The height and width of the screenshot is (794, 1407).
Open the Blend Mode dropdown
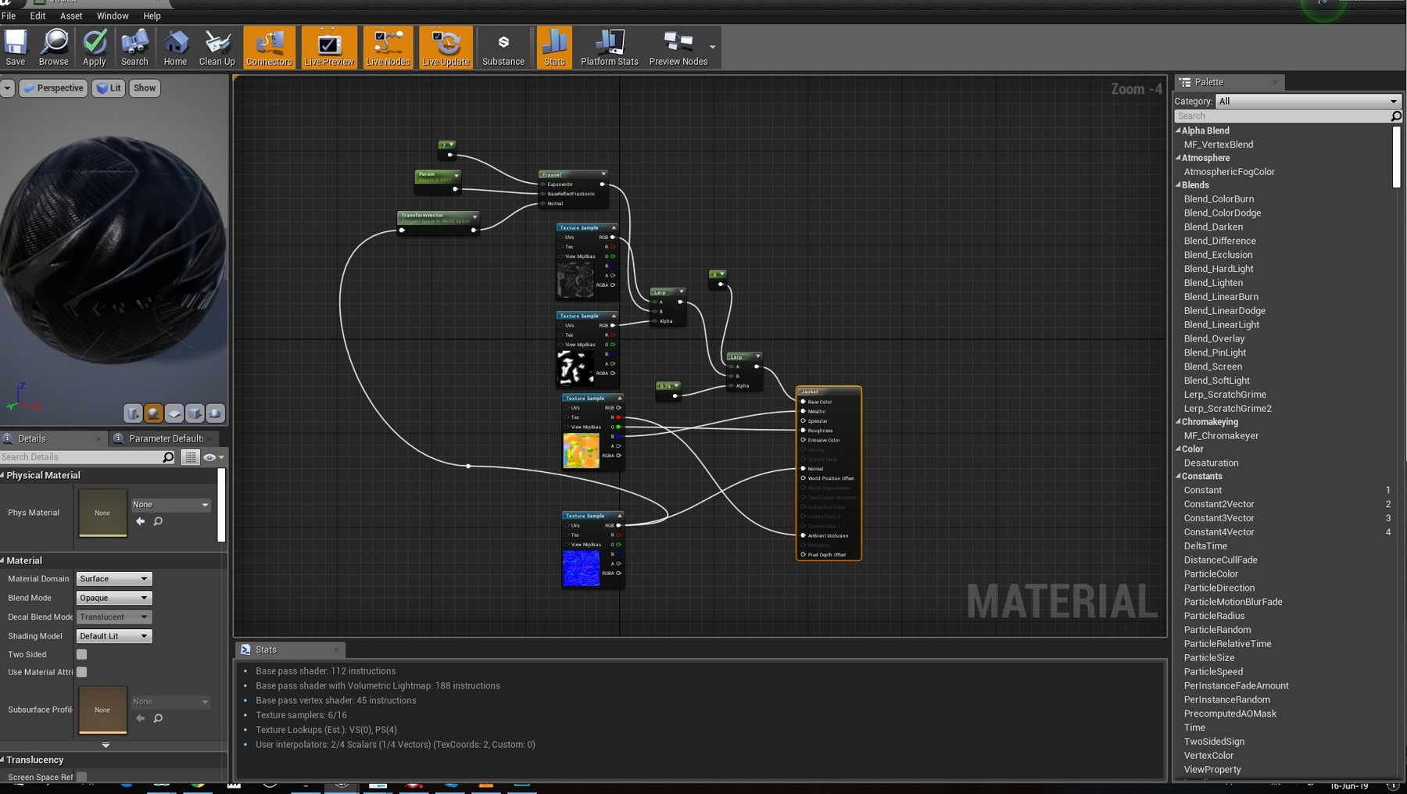(114, 598)
